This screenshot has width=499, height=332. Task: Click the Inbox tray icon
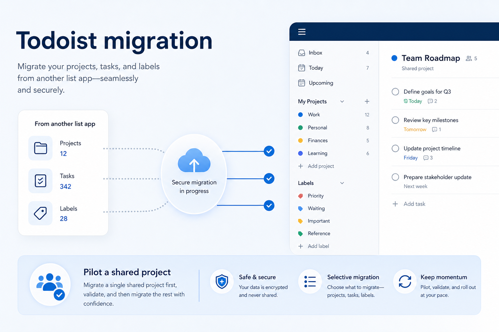click(301, 53)
